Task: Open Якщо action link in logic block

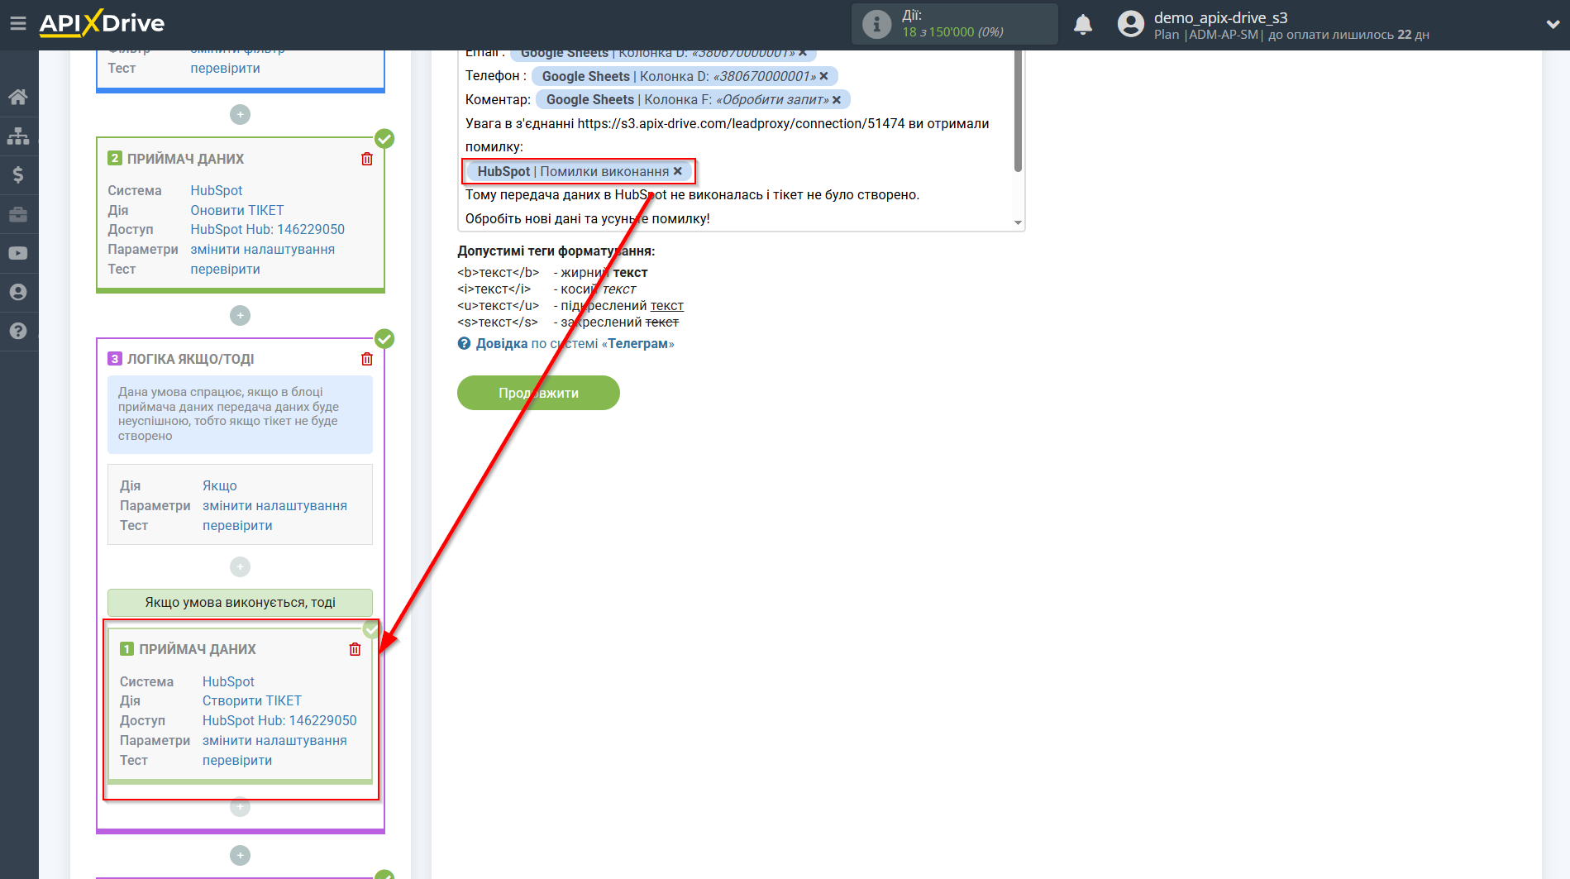Action: (x=220, y=485)
